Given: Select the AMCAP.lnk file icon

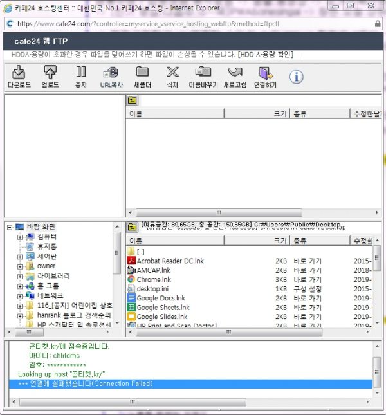Looking at the screenshot, I should coord(131,270).
